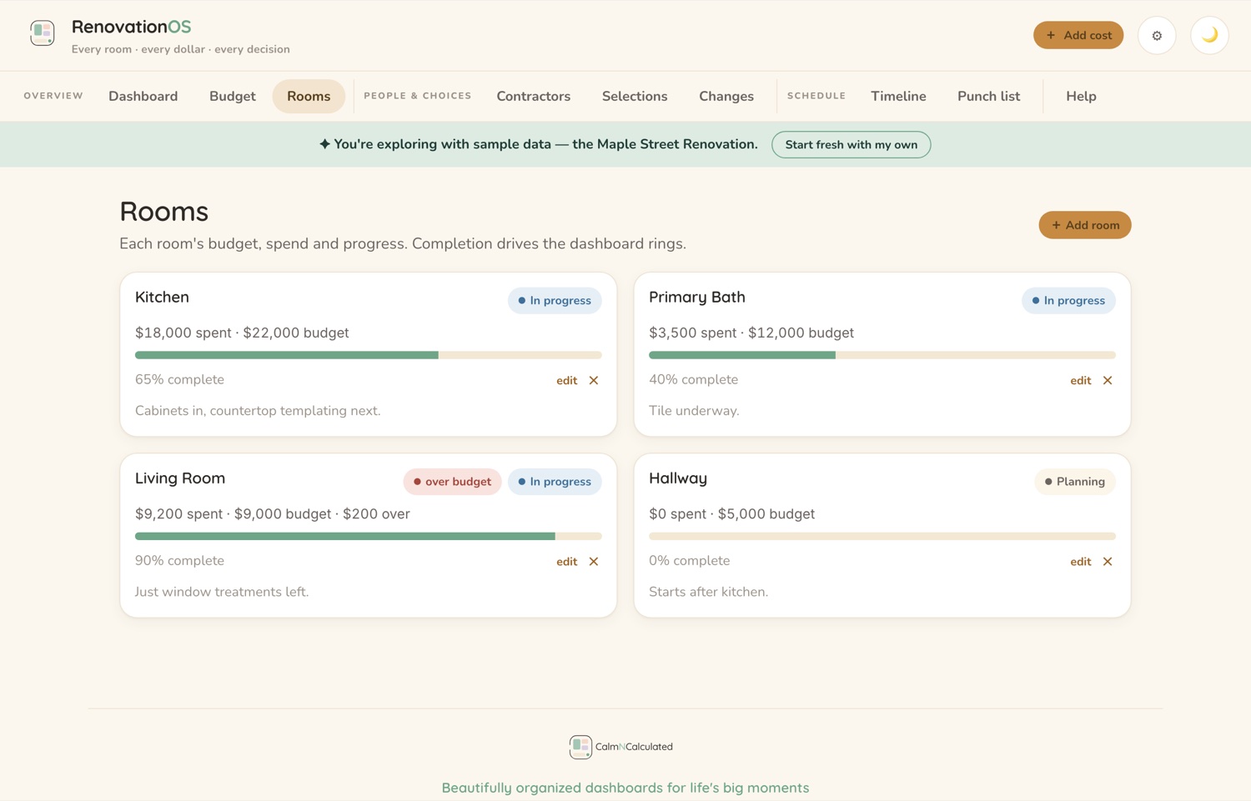Click the RenovationOS logo icon
The width and height of the screenshot is (1251, 801).
click(43, 33)
